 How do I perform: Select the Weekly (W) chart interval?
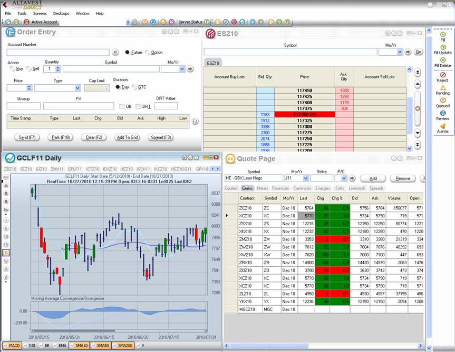(6, 261)
